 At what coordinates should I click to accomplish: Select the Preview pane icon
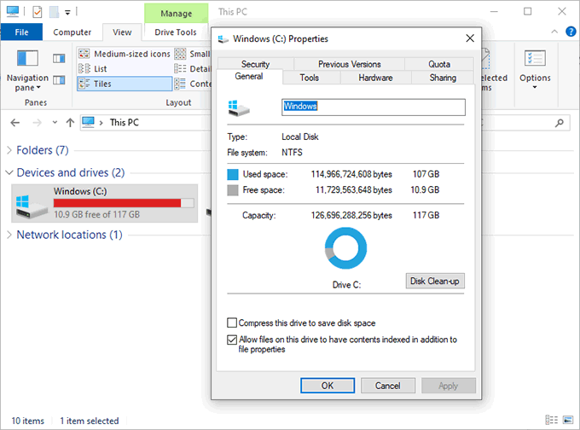(59, 59)
